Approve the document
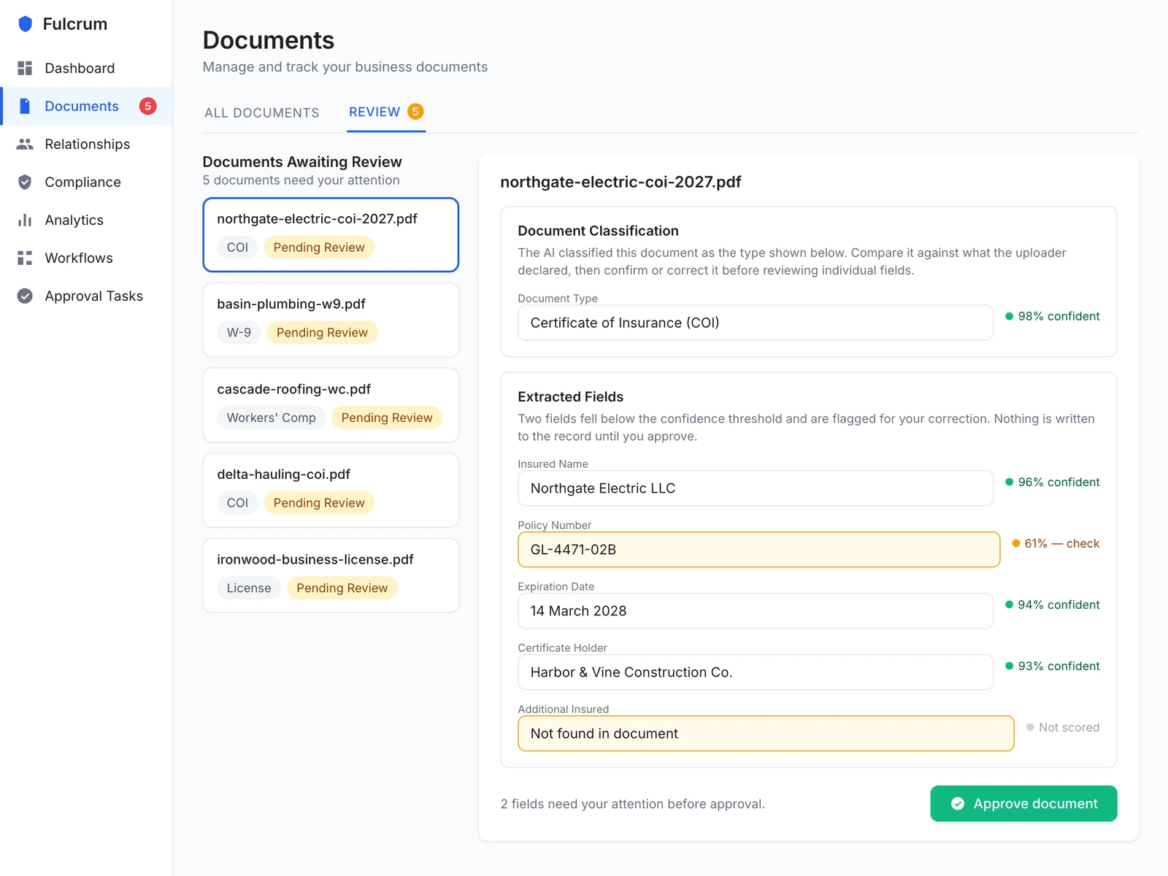This screenshot has height=876, width=1168. point(1023,804)
